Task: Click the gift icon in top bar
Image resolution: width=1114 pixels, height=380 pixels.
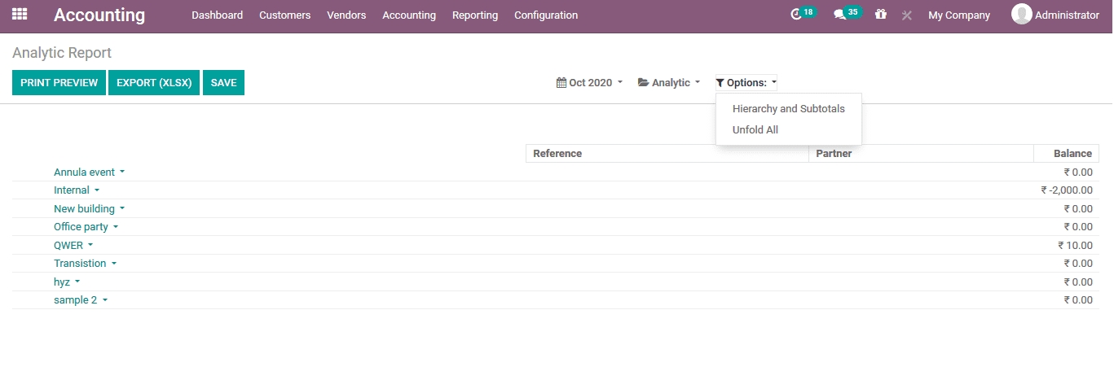Action: pos(880,15)
